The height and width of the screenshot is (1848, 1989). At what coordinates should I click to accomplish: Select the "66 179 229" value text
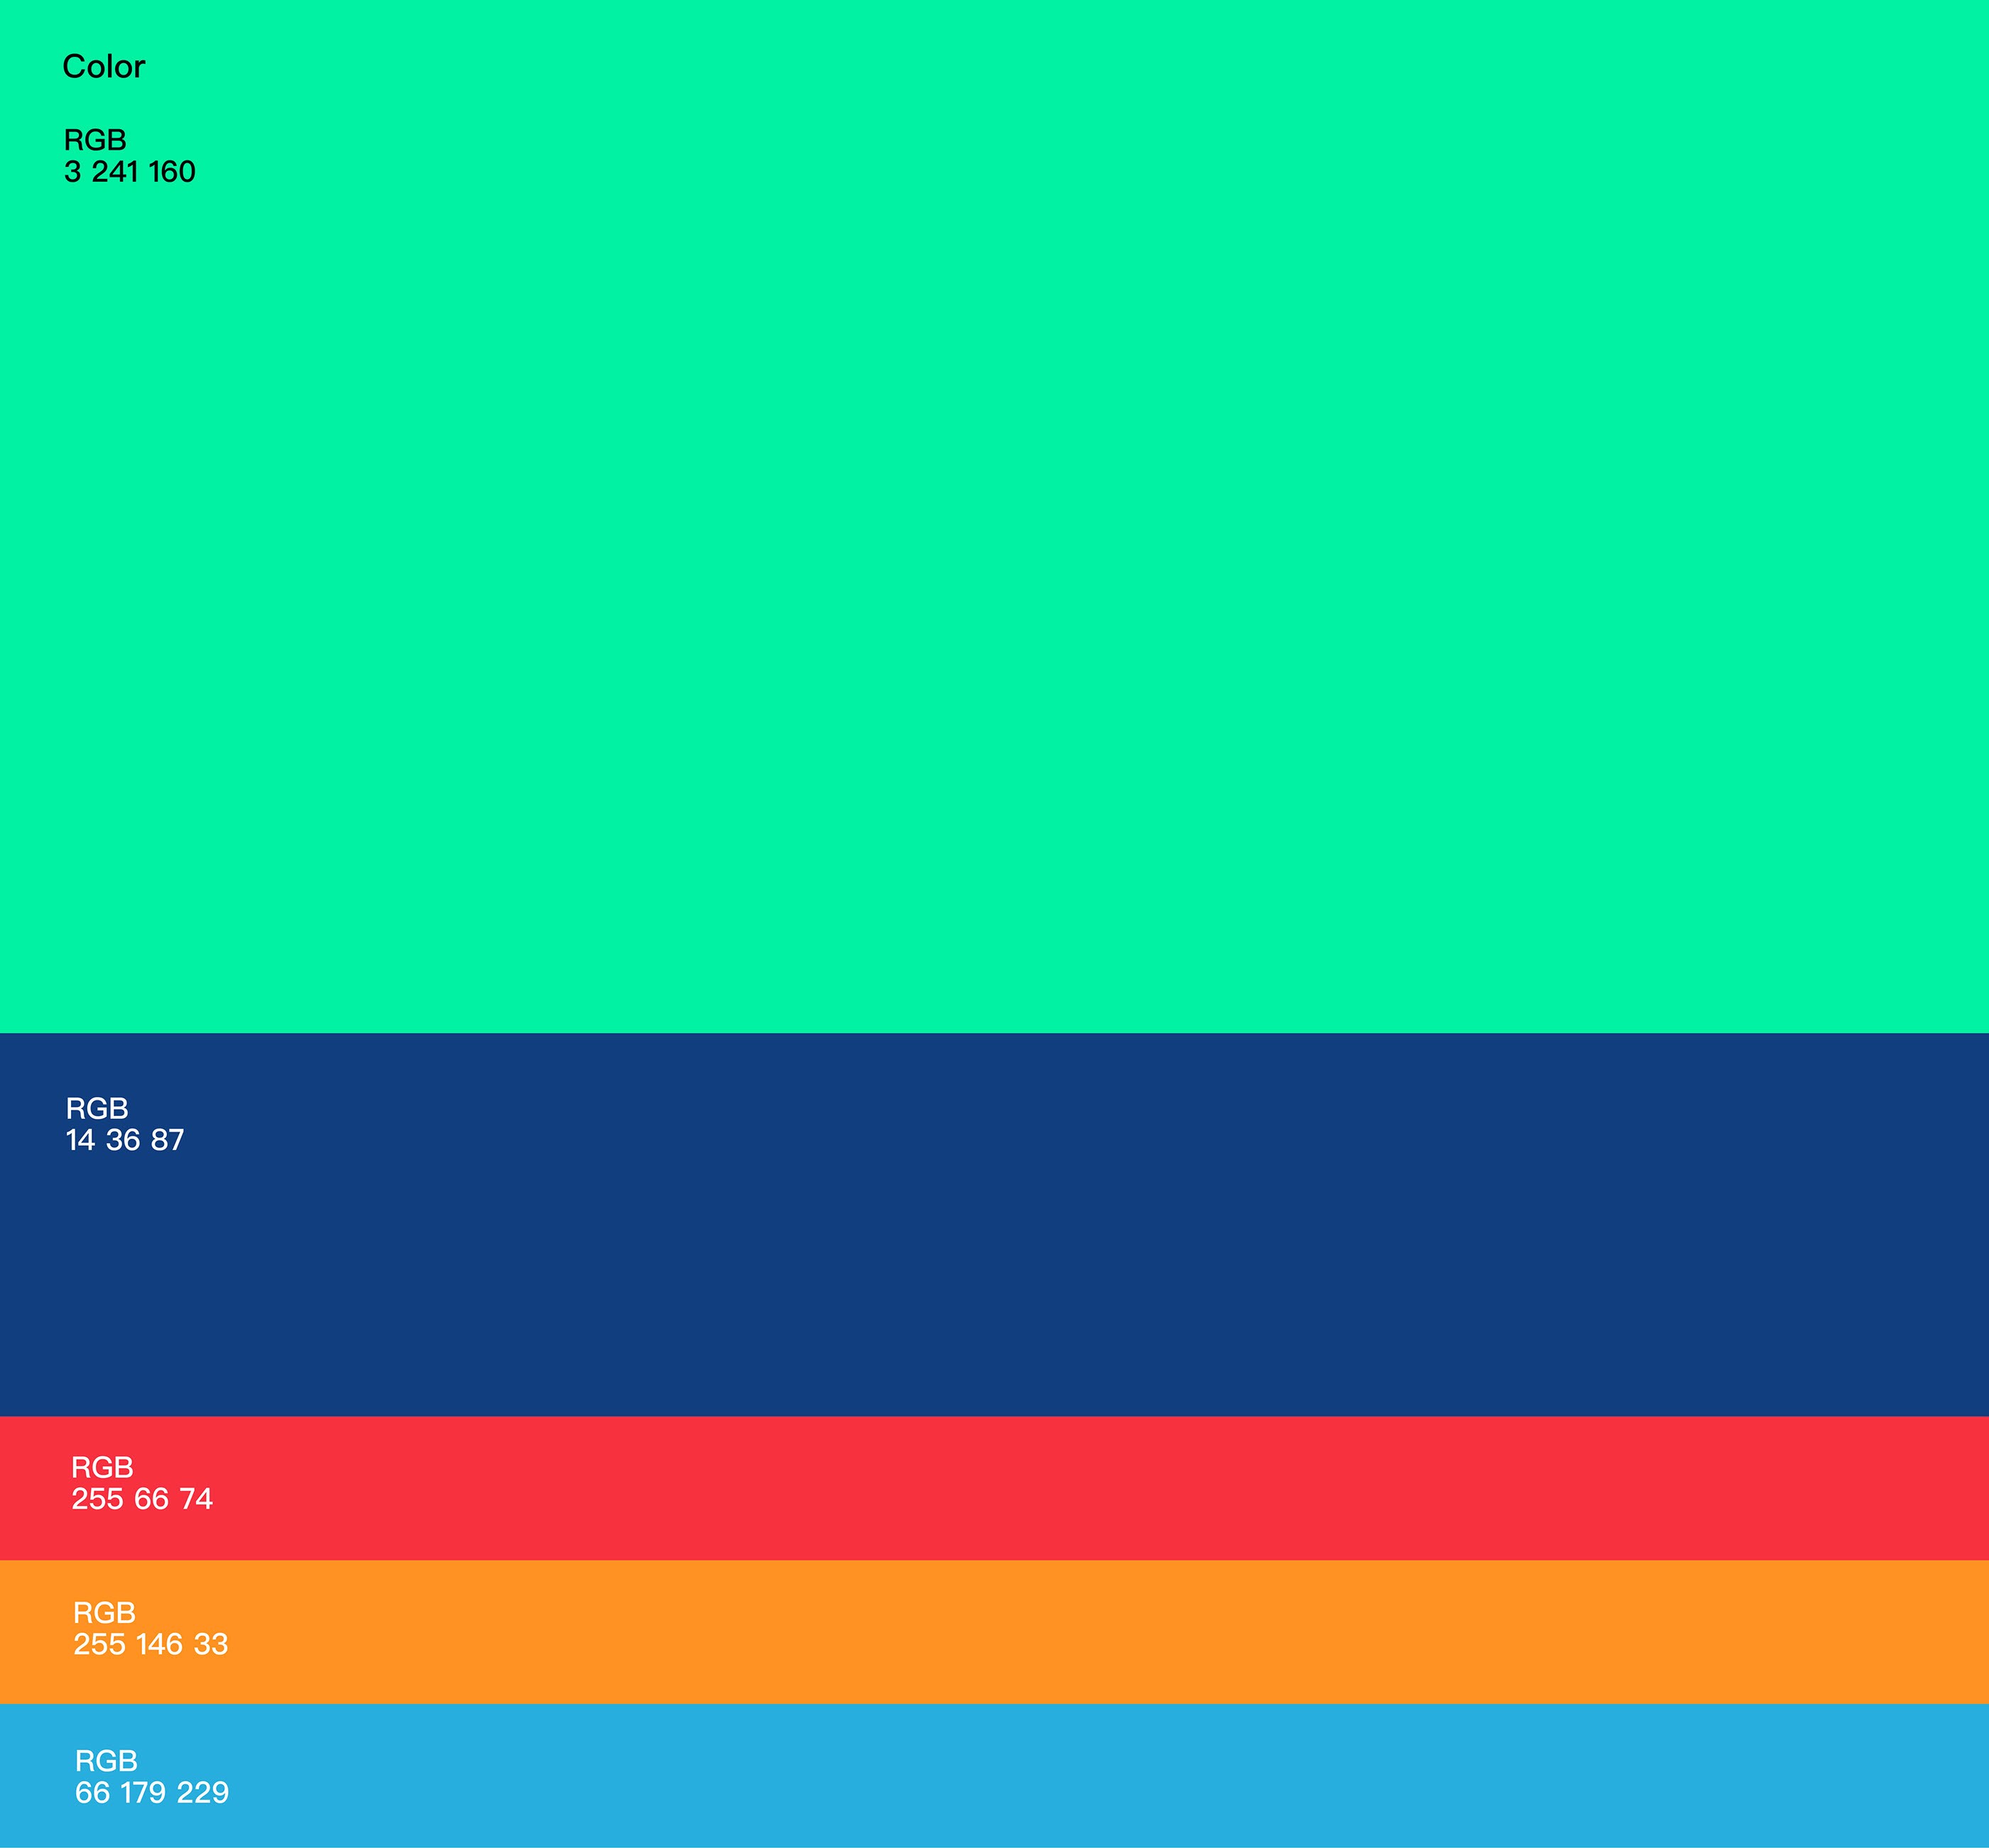pos(151,1792)
